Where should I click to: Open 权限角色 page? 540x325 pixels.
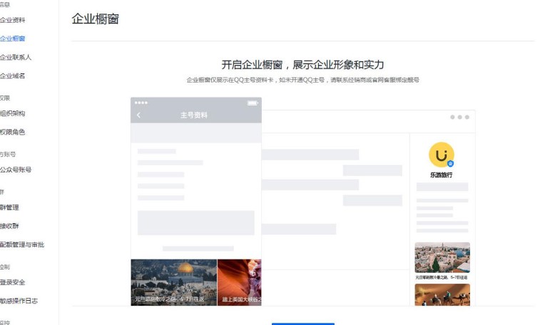(x=12, y=132)
